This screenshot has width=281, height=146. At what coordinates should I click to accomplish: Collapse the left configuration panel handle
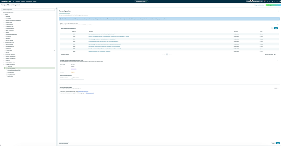point(56,9)
